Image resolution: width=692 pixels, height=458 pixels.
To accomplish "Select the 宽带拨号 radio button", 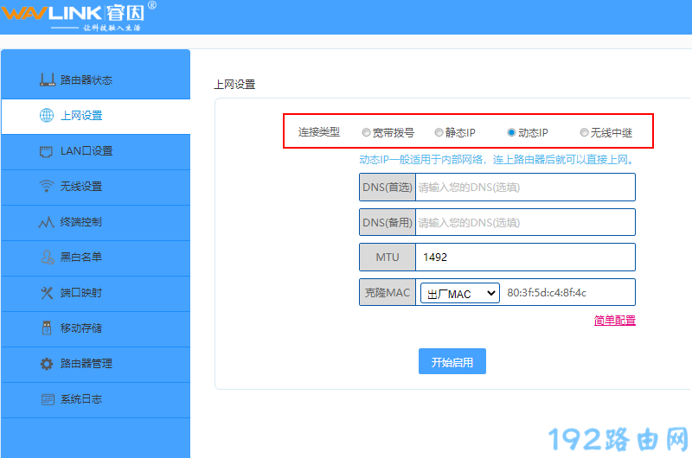I will (x=366, y=133).
